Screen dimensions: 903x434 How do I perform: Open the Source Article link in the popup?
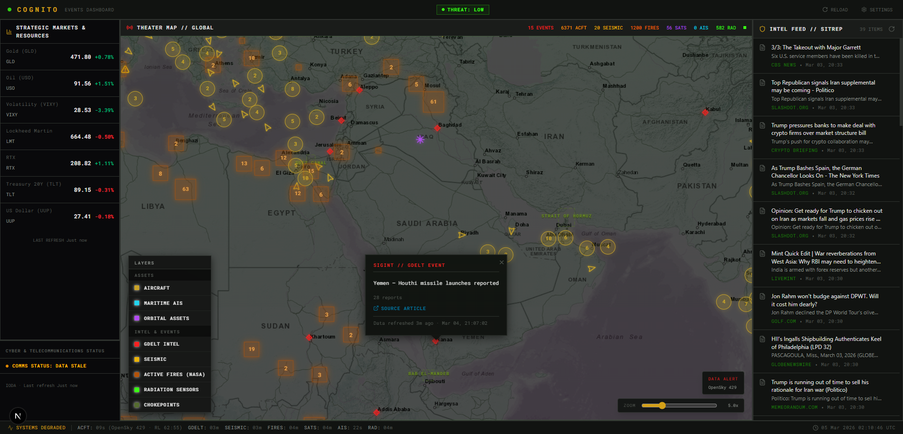coord(399,308)
